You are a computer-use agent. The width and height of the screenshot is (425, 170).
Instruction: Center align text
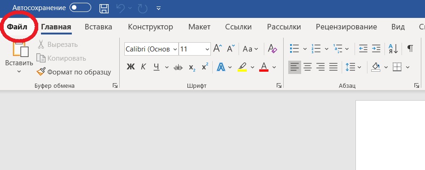pos(308,67)
